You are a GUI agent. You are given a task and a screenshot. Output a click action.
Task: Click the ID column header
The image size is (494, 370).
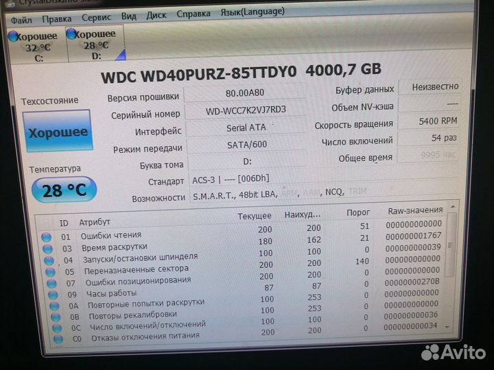click(x=64, y=223)
